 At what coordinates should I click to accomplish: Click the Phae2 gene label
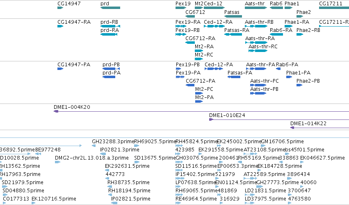coord(303,12)
